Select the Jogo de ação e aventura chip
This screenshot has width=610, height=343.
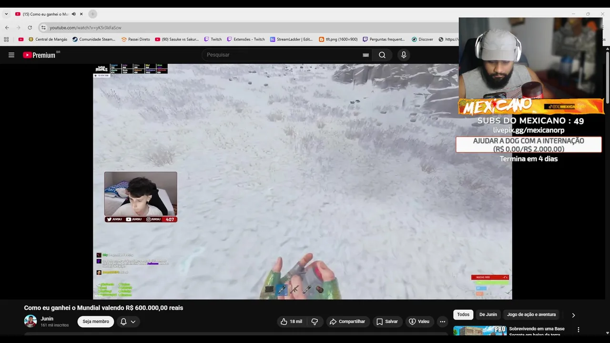531,314
